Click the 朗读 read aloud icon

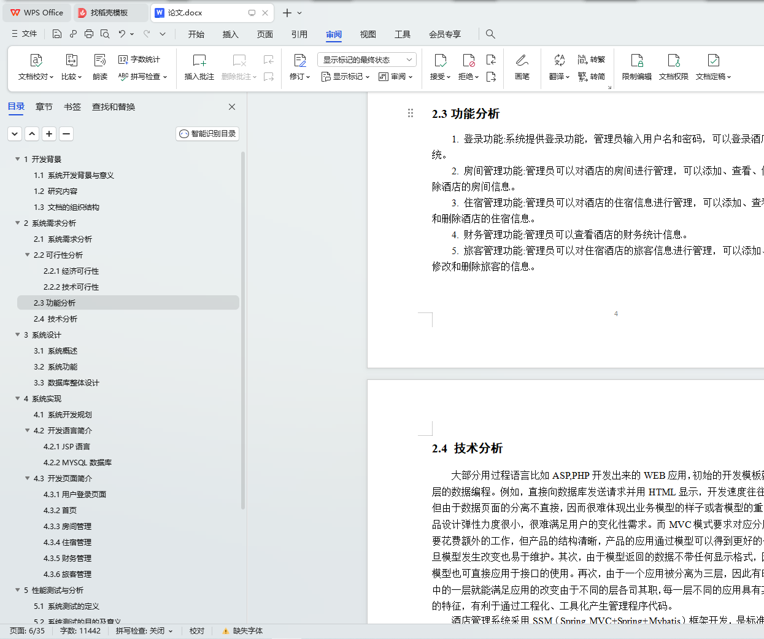100,60
